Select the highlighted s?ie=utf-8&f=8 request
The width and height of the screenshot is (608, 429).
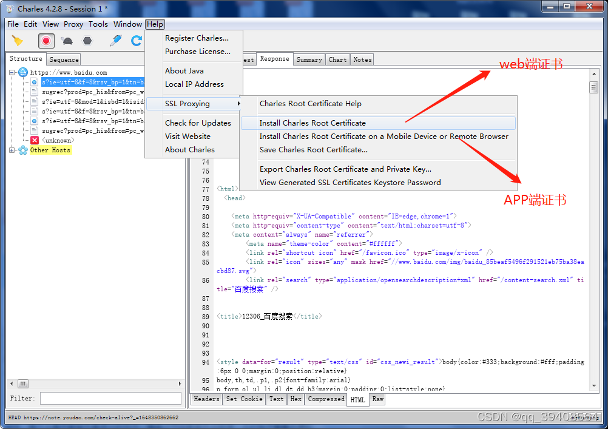92,83
